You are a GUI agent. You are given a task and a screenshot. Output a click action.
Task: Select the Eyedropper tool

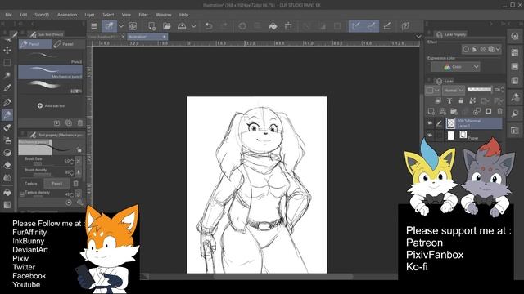tap(7, 88)
